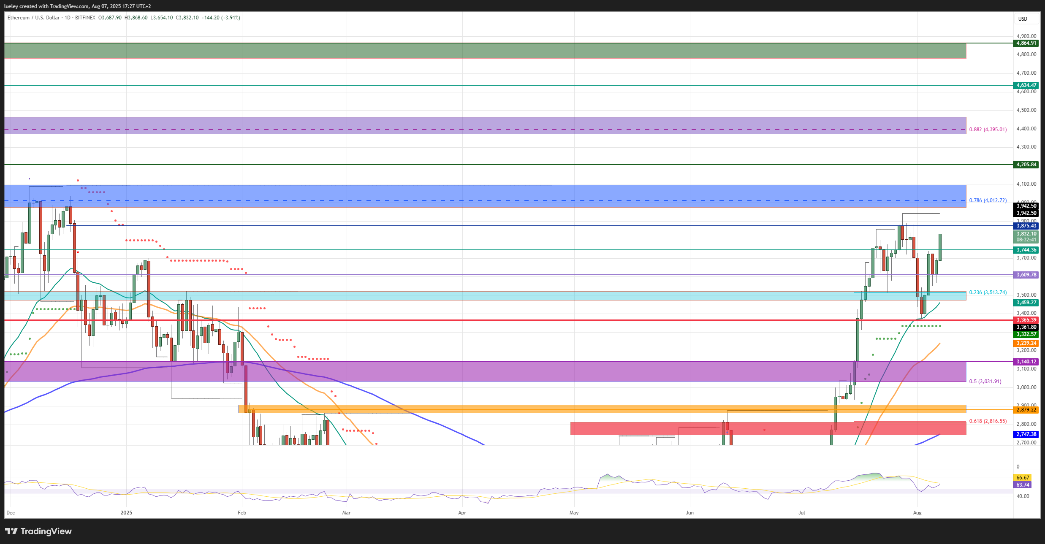Click the RSI value label 63.74
The height and width of the screenshot is (544, 1045).
pos(1023,484)
